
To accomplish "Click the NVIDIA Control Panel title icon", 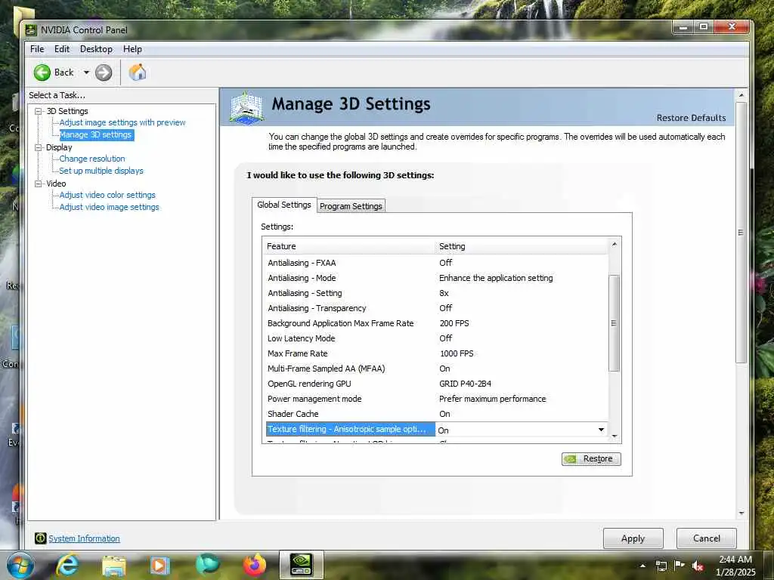I will pyautogui.click(x=31, y=30).
